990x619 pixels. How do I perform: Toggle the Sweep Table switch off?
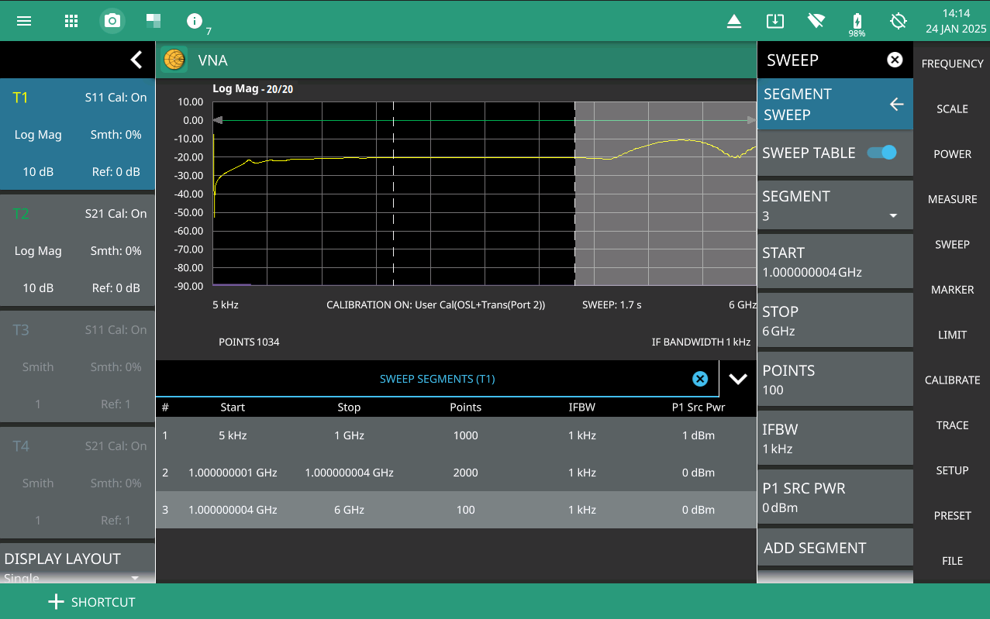(x=881, y=153)
